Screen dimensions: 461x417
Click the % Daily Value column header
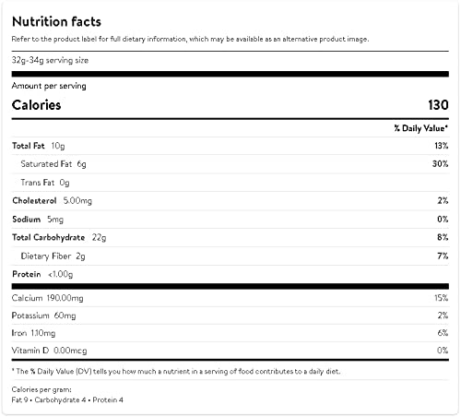[x=421, y=128]
